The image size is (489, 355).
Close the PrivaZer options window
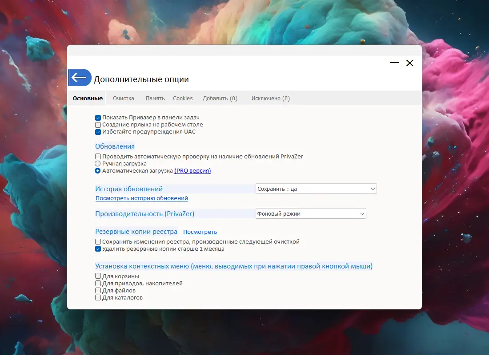tap(410, 63)
